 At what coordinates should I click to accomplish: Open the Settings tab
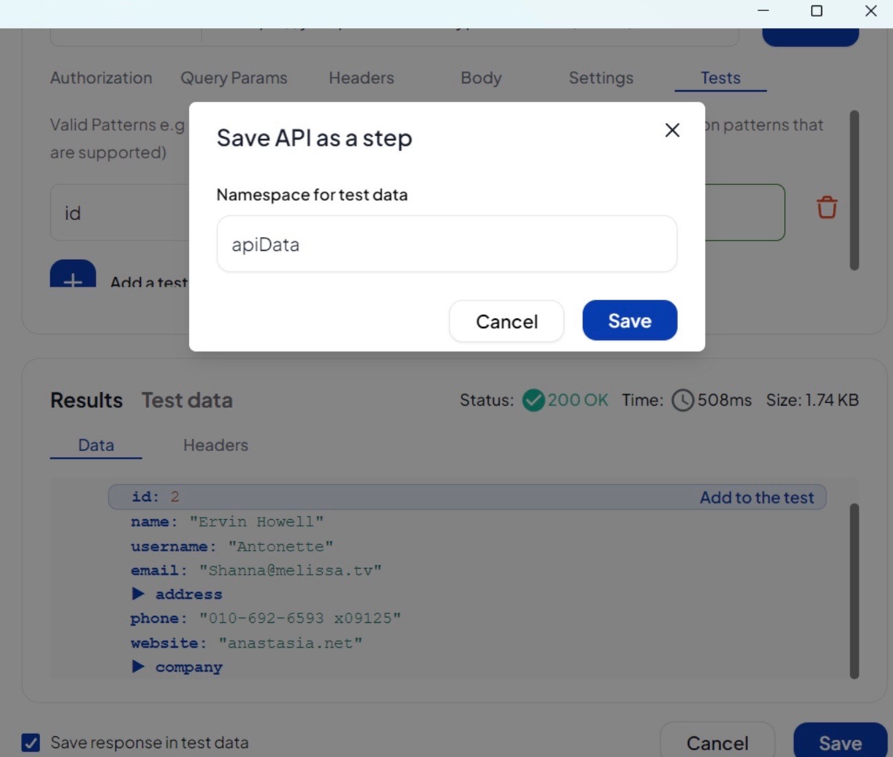601,78
